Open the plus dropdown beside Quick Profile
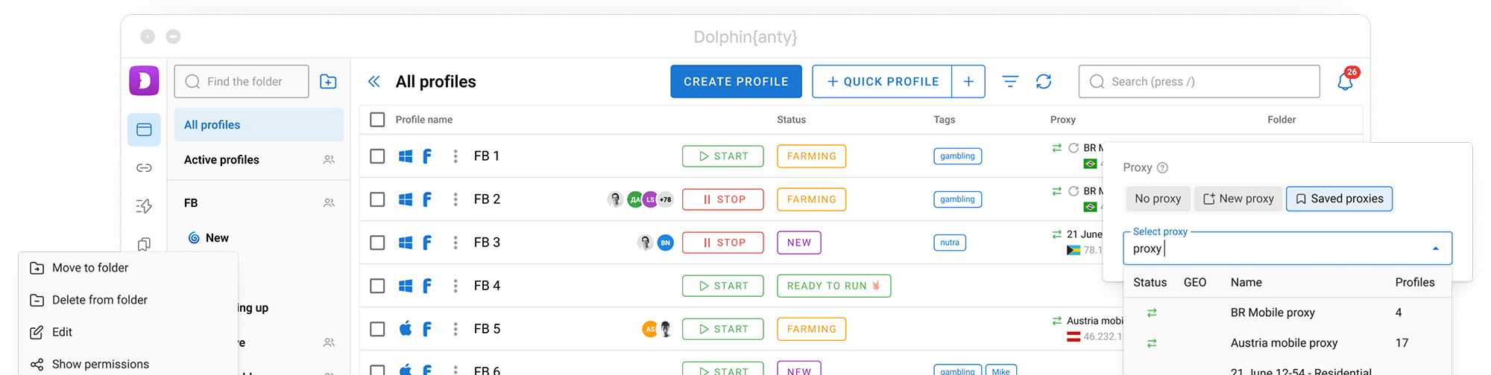The image size is (1491, 375). pyautogui.click(x=968, y=82)
